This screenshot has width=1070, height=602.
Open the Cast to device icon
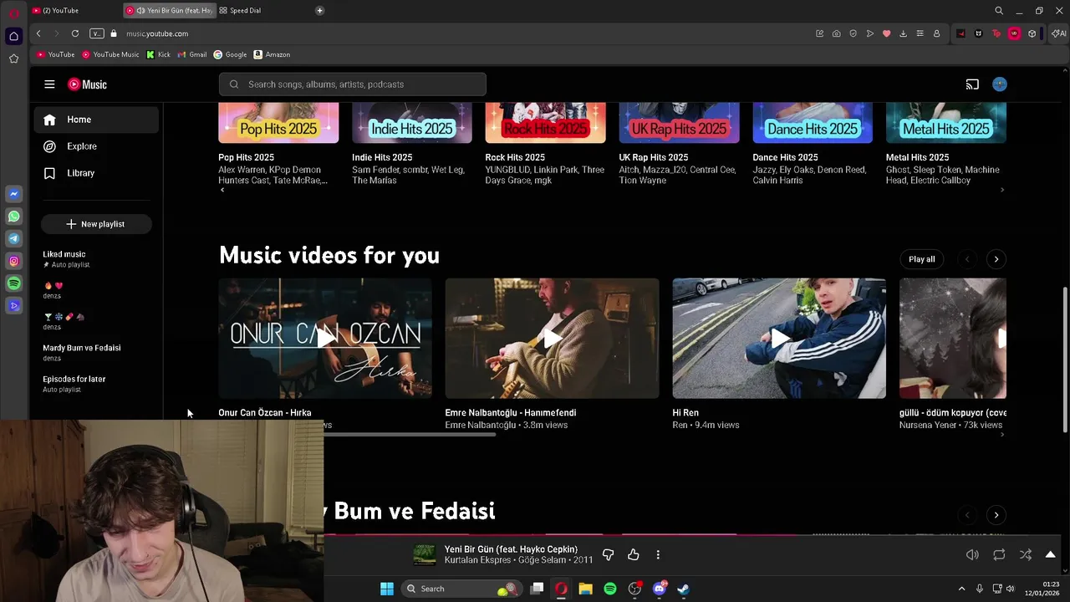click(972, 84)
